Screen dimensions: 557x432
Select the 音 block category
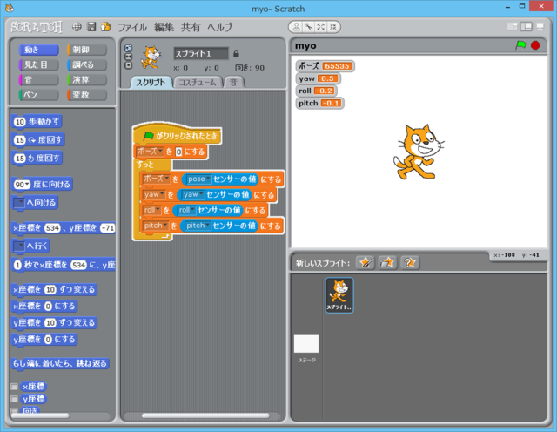click(38, 79)
